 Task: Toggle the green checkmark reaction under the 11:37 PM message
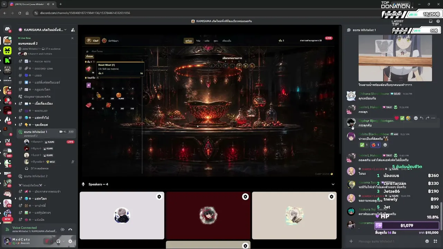tap(364, 145)
